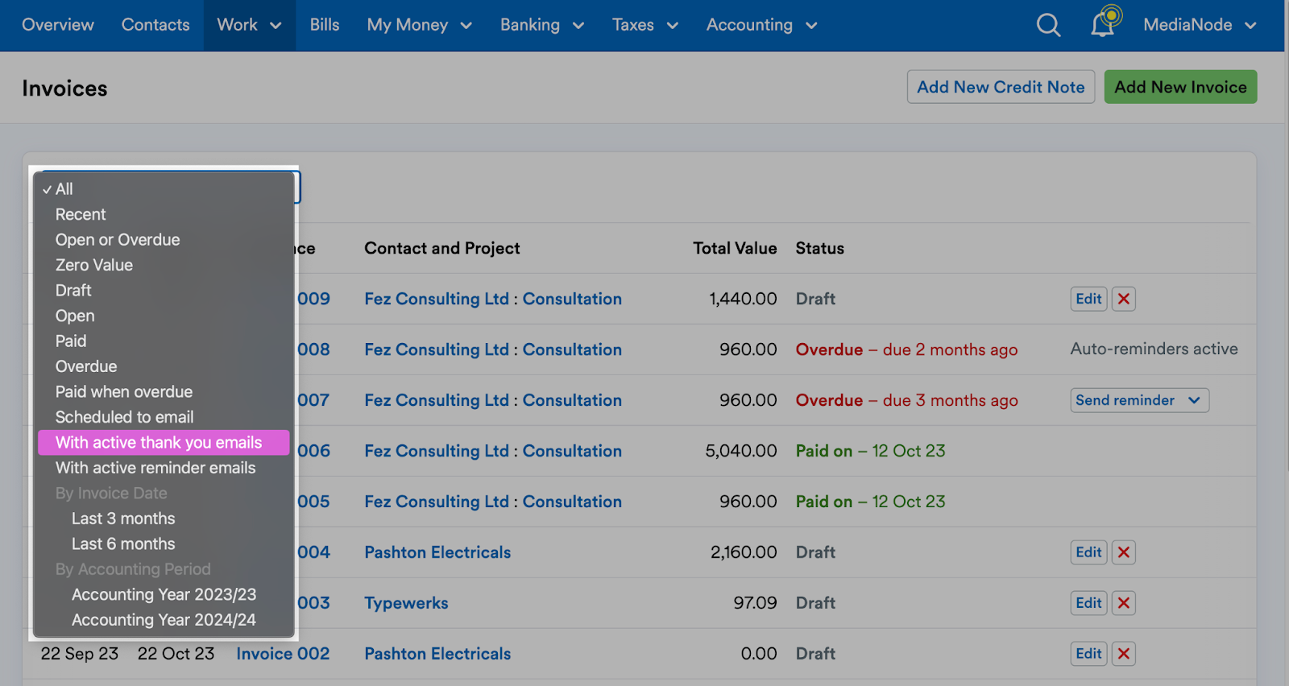Delete draft invoice 009 with red X
Screen dimensions: 1289x686
click(x=1124, y=299)
